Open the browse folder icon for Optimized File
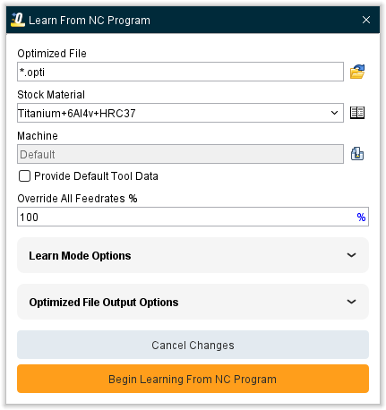 click(x=357, y=72)
